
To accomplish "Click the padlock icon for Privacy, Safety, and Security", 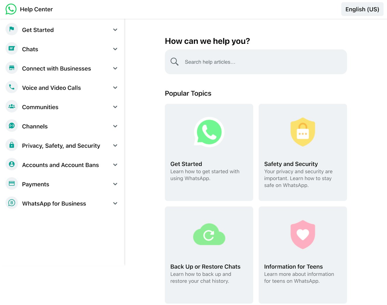I will (x=12, y=145).
